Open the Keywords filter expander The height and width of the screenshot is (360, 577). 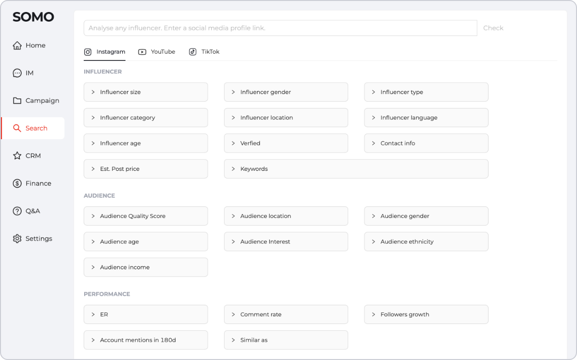(356, 169)
